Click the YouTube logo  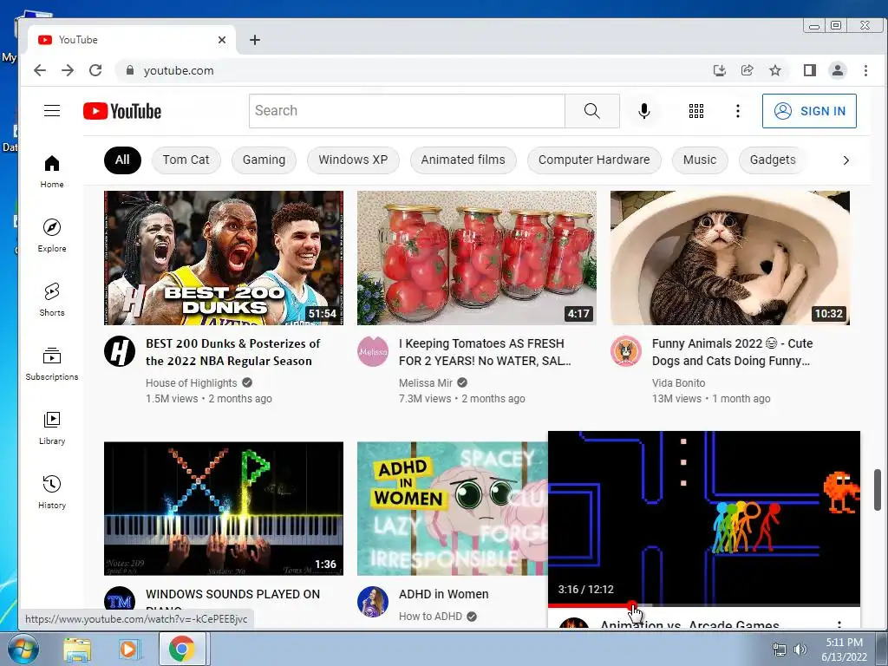click(121, 111)
